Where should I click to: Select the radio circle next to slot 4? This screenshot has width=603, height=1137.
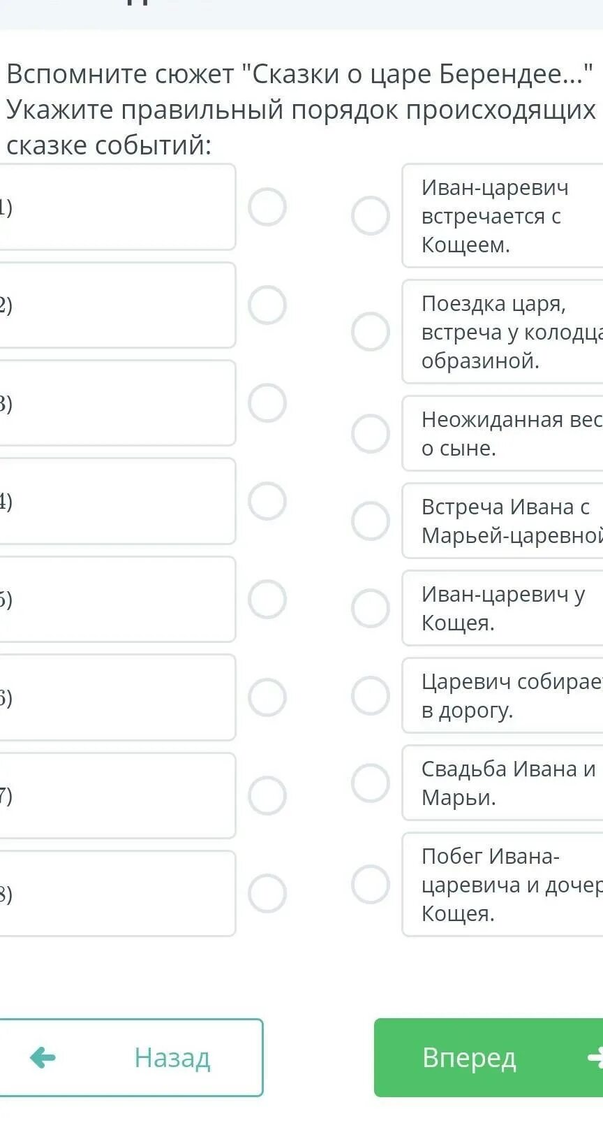pyautogui.click(x=267, y=501)
